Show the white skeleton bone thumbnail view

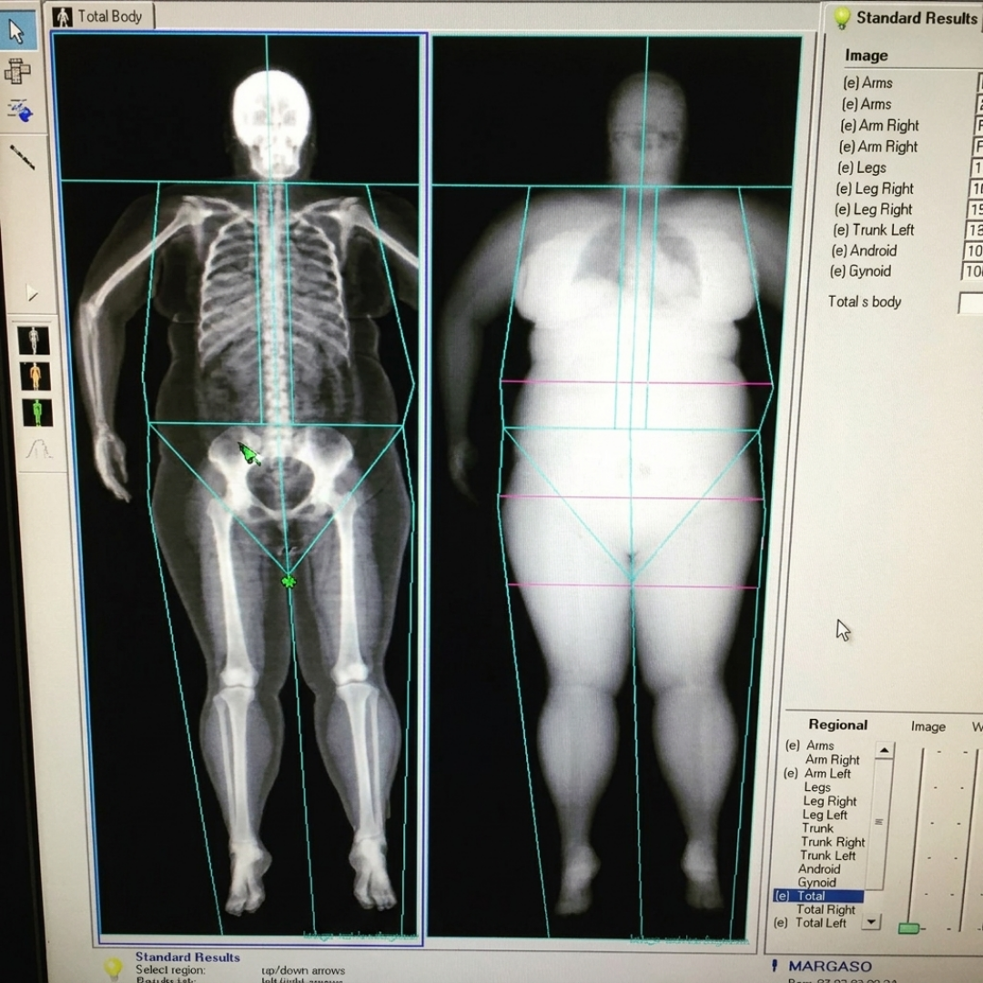[34, 340]
